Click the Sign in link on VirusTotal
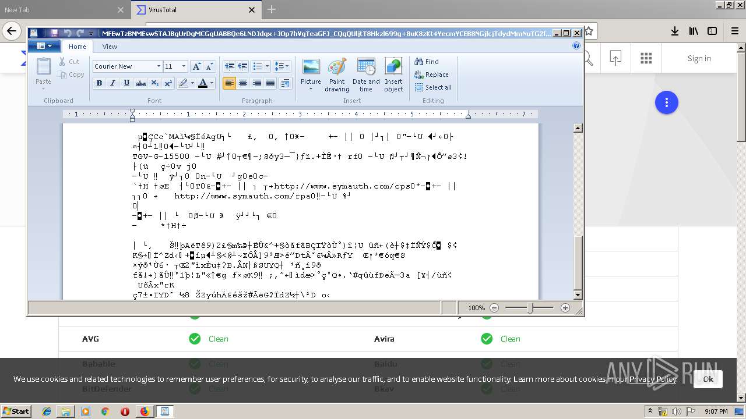The height and width of the screenshot is (419, 746). [699, 58]
